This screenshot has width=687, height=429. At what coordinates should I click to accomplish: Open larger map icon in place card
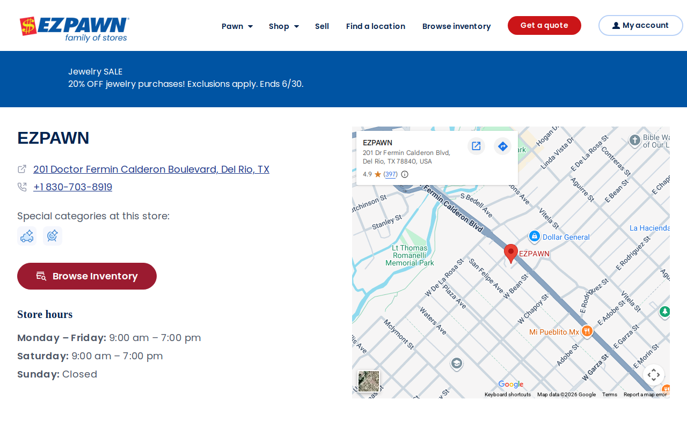point(476,146)
